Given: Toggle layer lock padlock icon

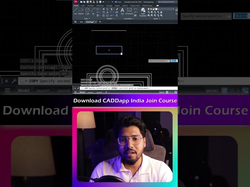Looking at the screenshot, I should [154, 9].
